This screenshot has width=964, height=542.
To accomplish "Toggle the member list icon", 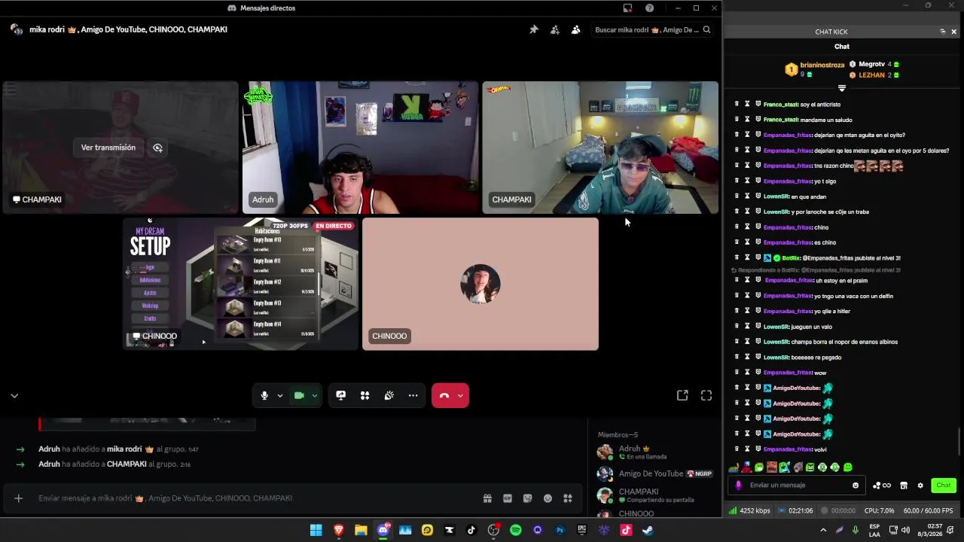I will pos(576,29).
